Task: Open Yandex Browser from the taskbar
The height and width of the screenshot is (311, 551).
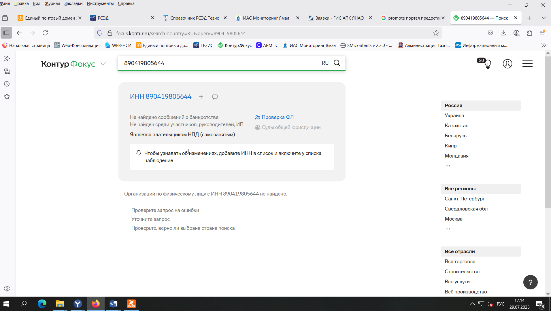Action: point(78,304)
